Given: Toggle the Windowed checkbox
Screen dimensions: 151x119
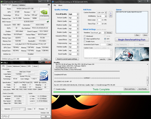Looking at the screenshot, I should coord(84,36).
